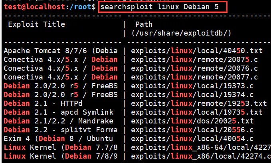Click the (/usr/share/exploitdb/) base path text
Screen dimensions: 271x163
(x=181, y=33)
